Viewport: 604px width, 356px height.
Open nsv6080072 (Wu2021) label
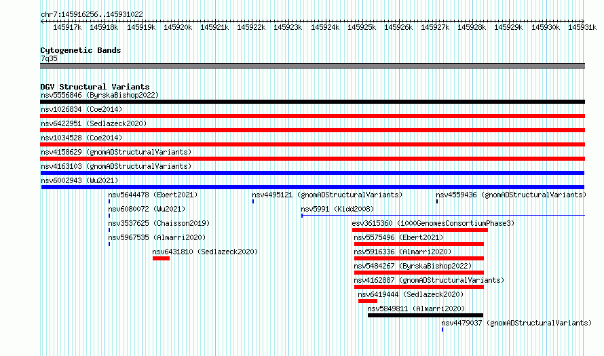point(147,209)
